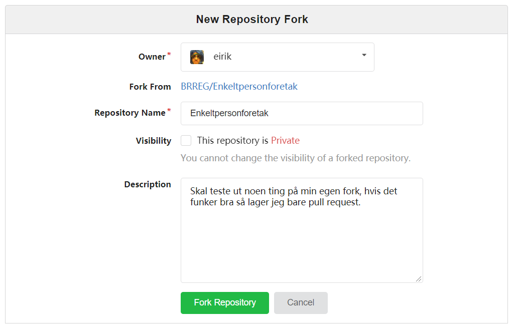Click the Fork From label
The height and width of the screenshot is (329, 514).
[x=150, y=87]
